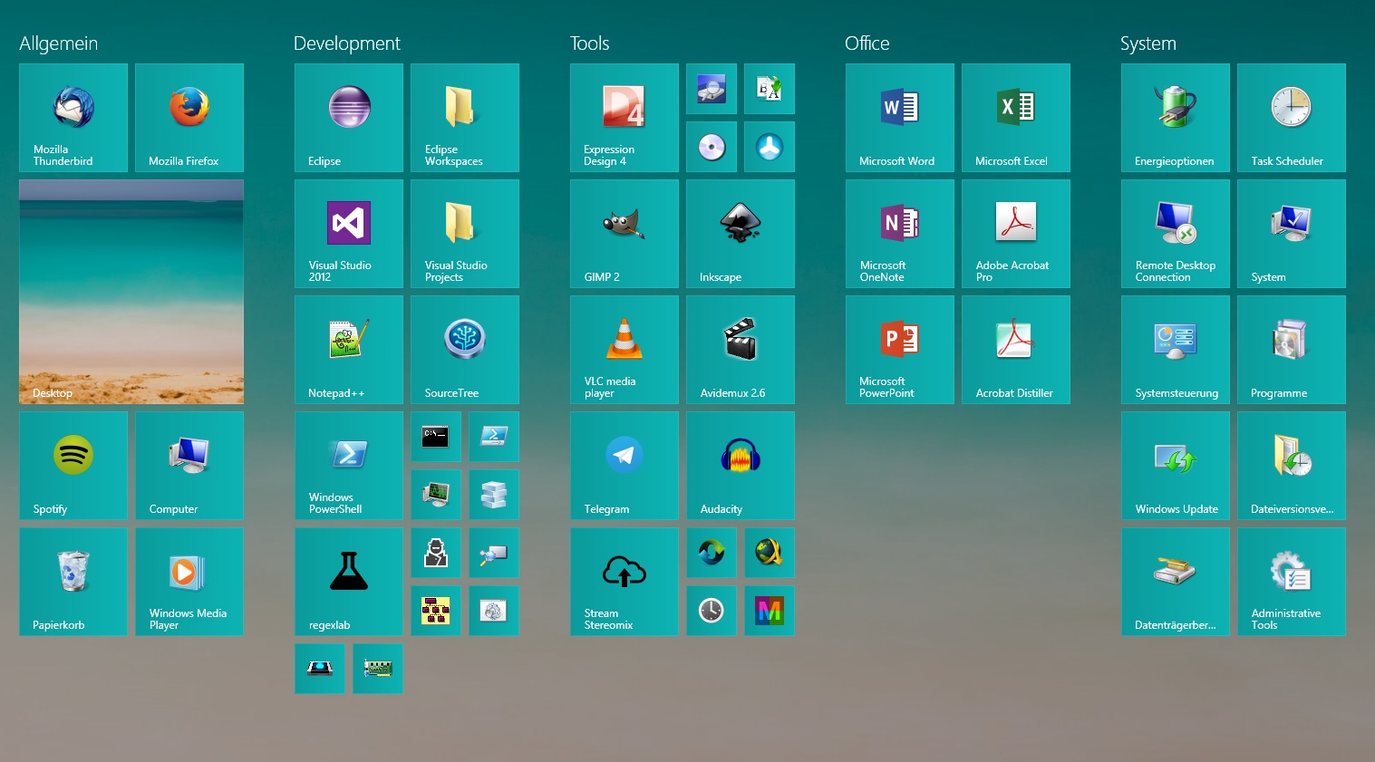Image resolution: width=1375 pixels, height=762 pixels.
Task: Open the Desktop tile
Action: coord(131,292)
